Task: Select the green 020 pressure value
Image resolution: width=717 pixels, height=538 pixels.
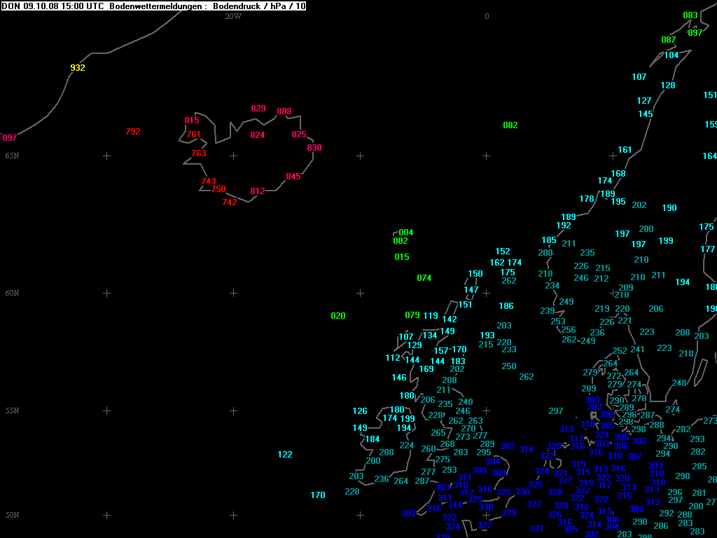Action: [x=338, y=316]
